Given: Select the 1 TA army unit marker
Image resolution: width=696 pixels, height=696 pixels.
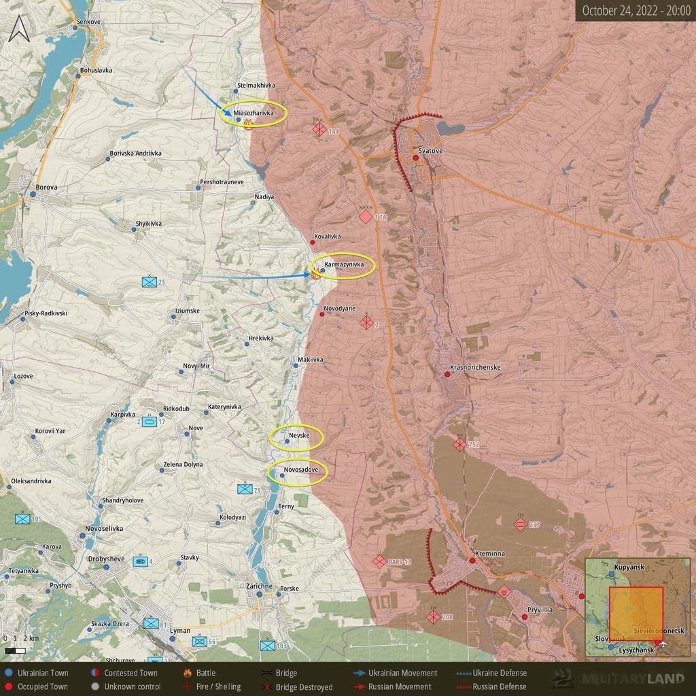Looking at the screenshot, I should click(366, 217).
